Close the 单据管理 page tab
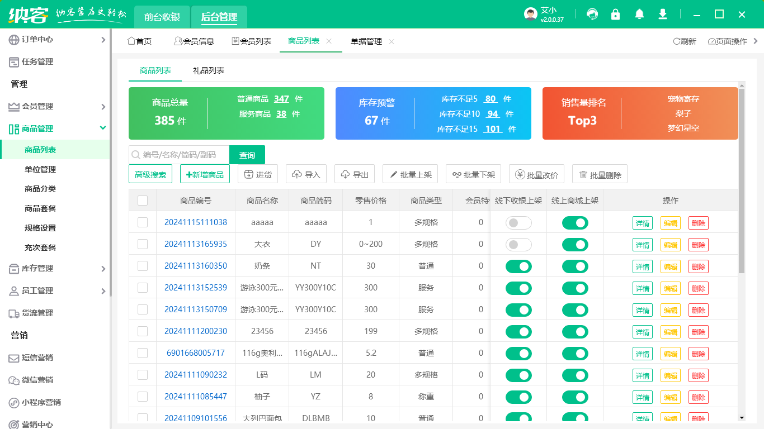Screen dimensions: 764x429 click(392, 41)
